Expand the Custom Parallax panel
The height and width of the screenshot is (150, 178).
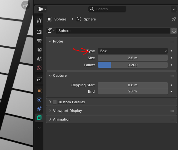(x=50, y=102)
